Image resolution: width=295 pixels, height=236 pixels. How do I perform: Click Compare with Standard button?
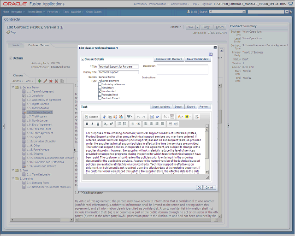coord(169,59)
